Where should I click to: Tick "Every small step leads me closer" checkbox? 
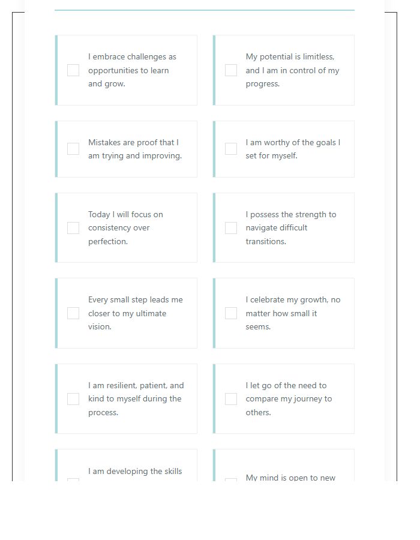click(x=73, y=313)
